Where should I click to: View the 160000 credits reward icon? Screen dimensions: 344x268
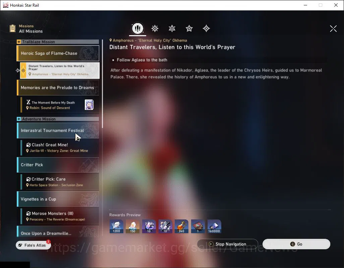click(x=214, y=226)
